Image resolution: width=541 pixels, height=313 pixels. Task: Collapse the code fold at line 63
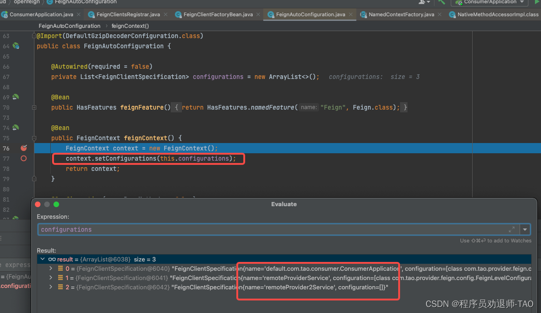pyautogui.click(x=34, y=36)
